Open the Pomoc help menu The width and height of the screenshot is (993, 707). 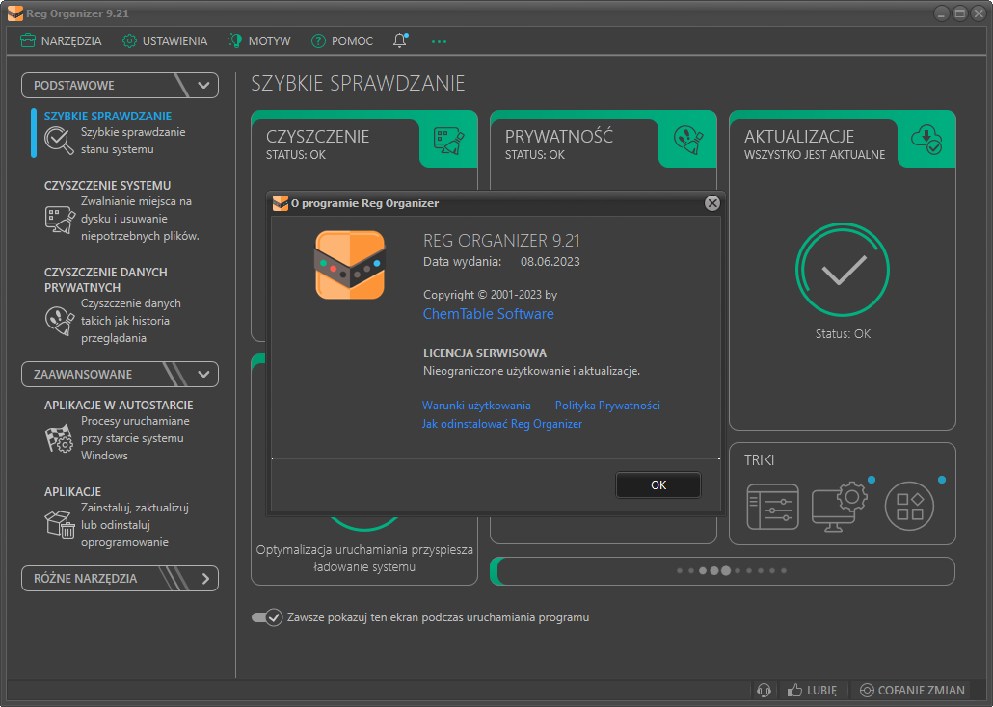coord(342,41)
